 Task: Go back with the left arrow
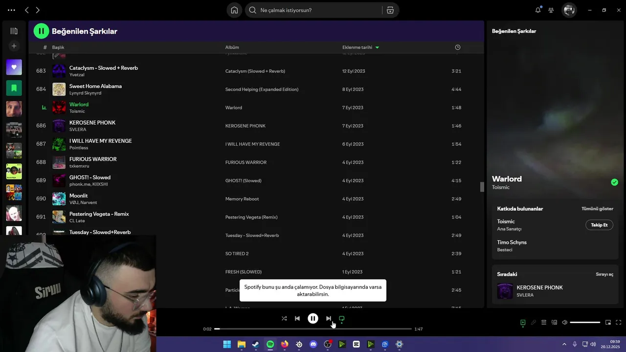pyautogui.click(x=26, y=10)
